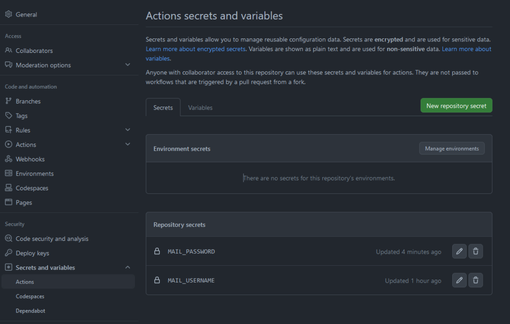Screen dimensions: 510x324
Task: Open Dependabot under Secrets and variables
Action: coord(30,311)
